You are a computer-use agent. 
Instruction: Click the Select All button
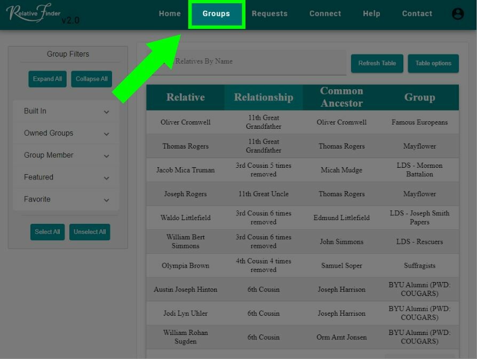(47, 232)
